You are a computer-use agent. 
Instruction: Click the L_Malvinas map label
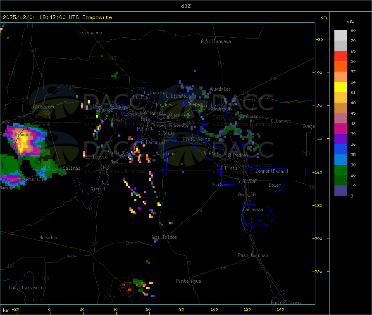(x=163, y=154)
